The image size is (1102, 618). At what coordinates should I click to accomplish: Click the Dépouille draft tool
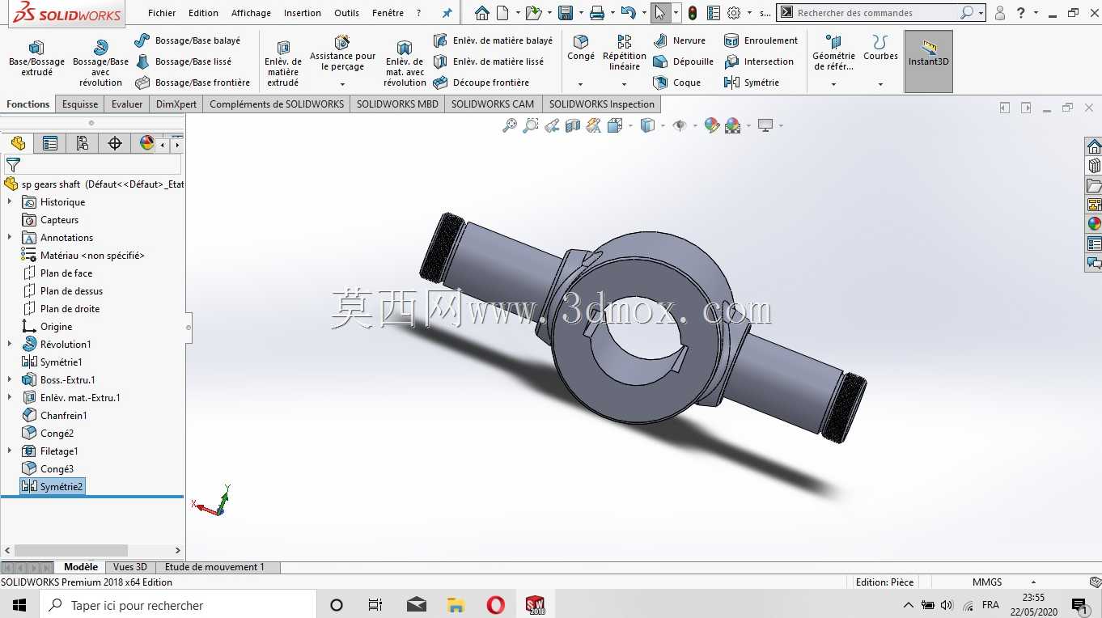click(684, 61)
